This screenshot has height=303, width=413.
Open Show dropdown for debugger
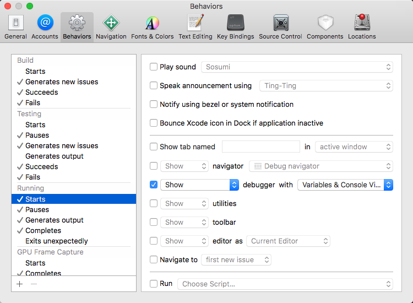tap(200, 185)
